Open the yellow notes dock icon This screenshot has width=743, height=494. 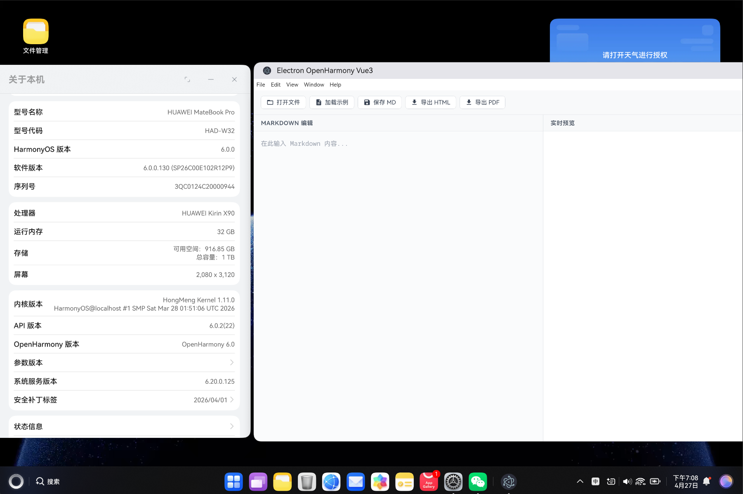click(404, 482)
